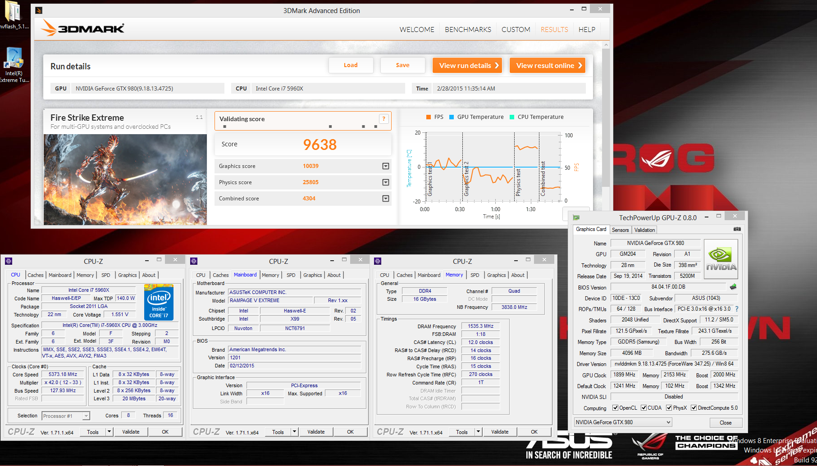This screenshot has width=817, height=466.
Task: Open About tab in first CPU-Z window
Action: point(149,275)
